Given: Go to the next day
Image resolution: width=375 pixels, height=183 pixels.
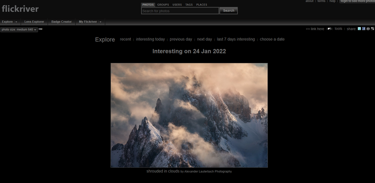Looking at the screenshot, I should [x=205, y=39].
